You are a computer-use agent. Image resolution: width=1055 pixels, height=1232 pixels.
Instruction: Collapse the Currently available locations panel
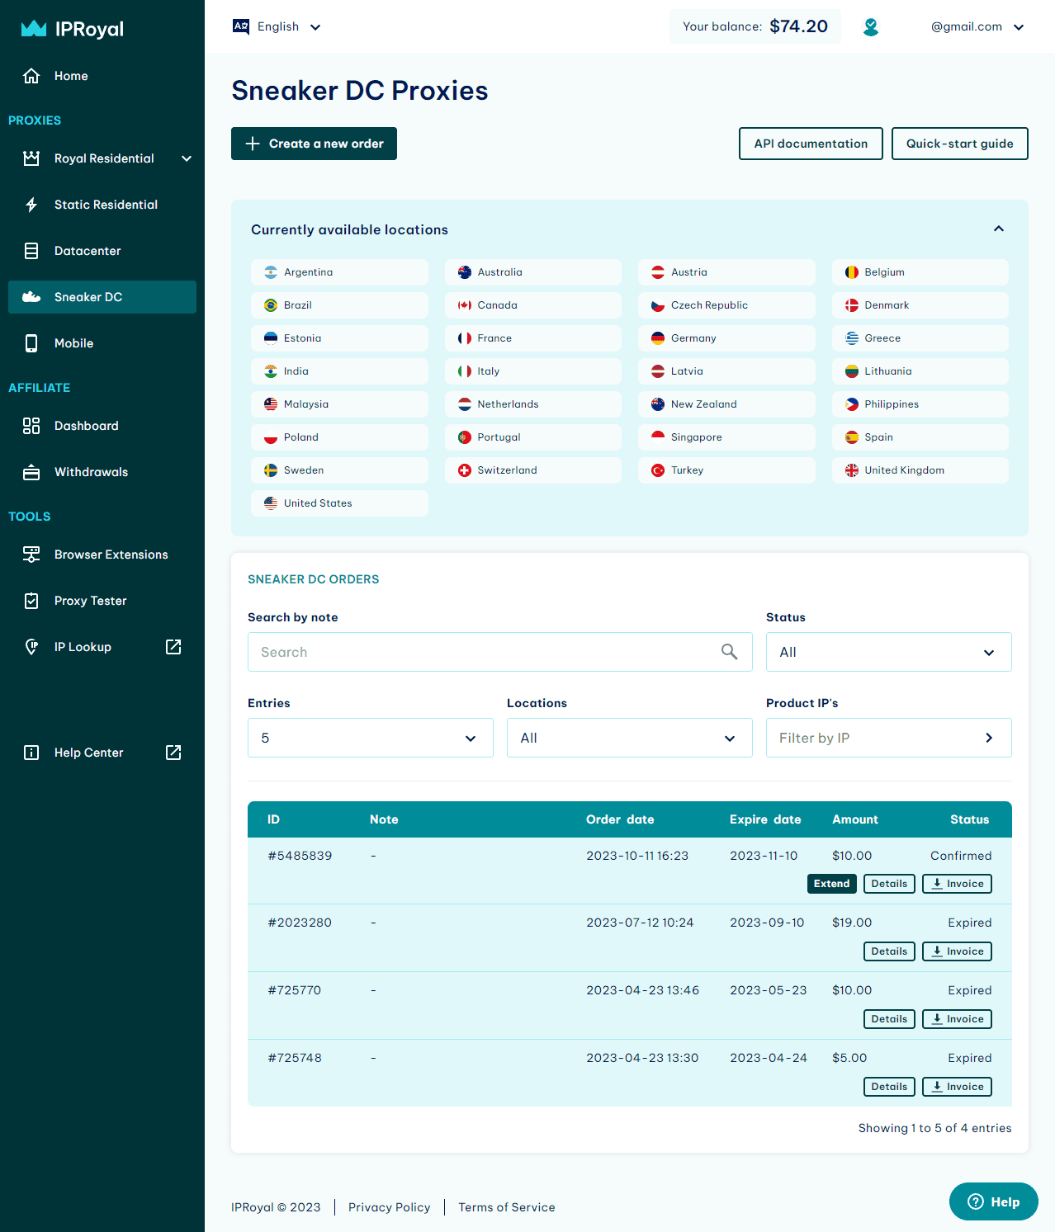pos(999,229)
